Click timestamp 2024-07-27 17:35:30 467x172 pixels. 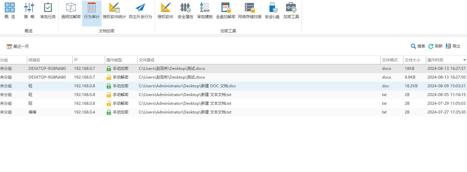point(447,112)
